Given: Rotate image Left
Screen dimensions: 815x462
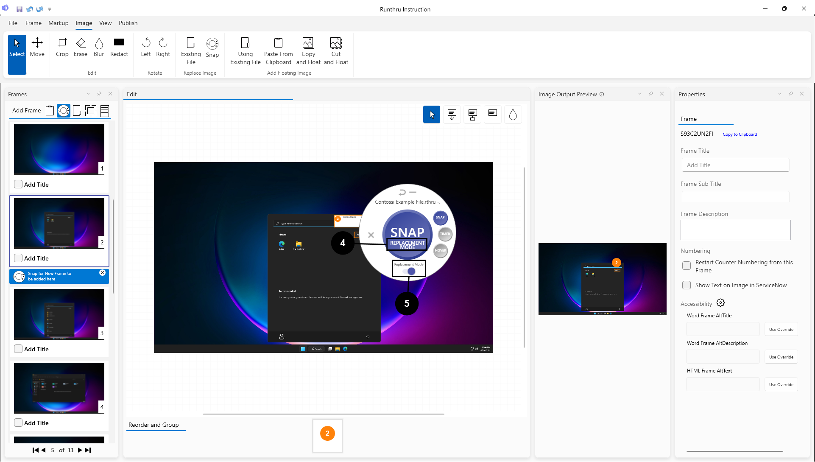Looking at the screenshot, I should coord(146,47).
